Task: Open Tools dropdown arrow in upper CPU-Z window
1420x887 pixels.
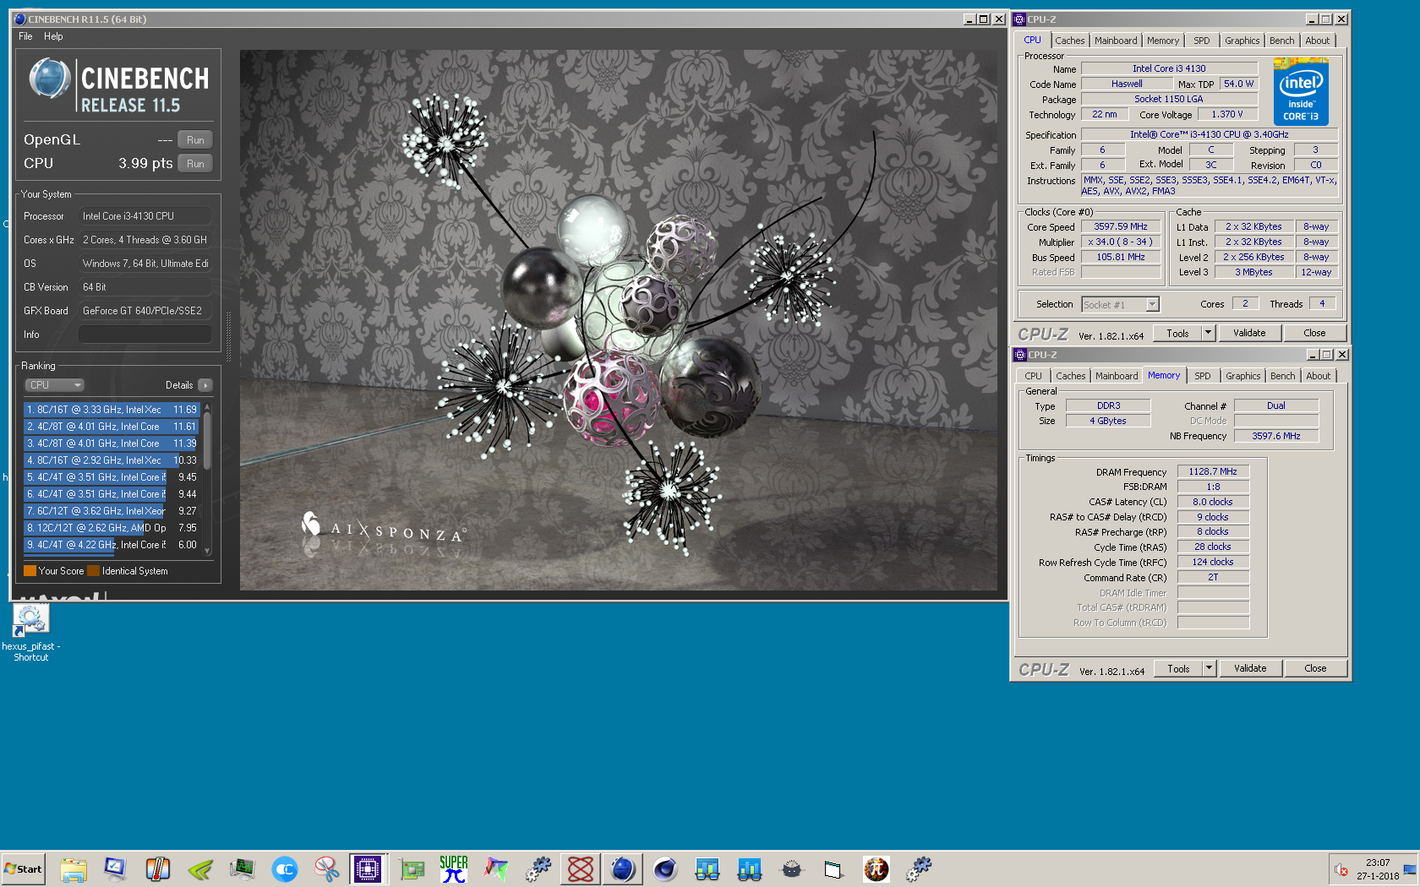Action: [1209, 333]
